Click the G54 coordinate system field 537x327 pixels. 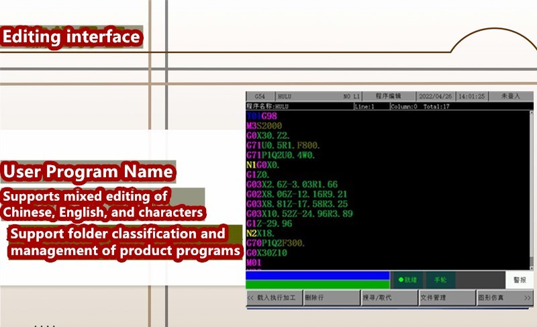[x=260, y=97]
